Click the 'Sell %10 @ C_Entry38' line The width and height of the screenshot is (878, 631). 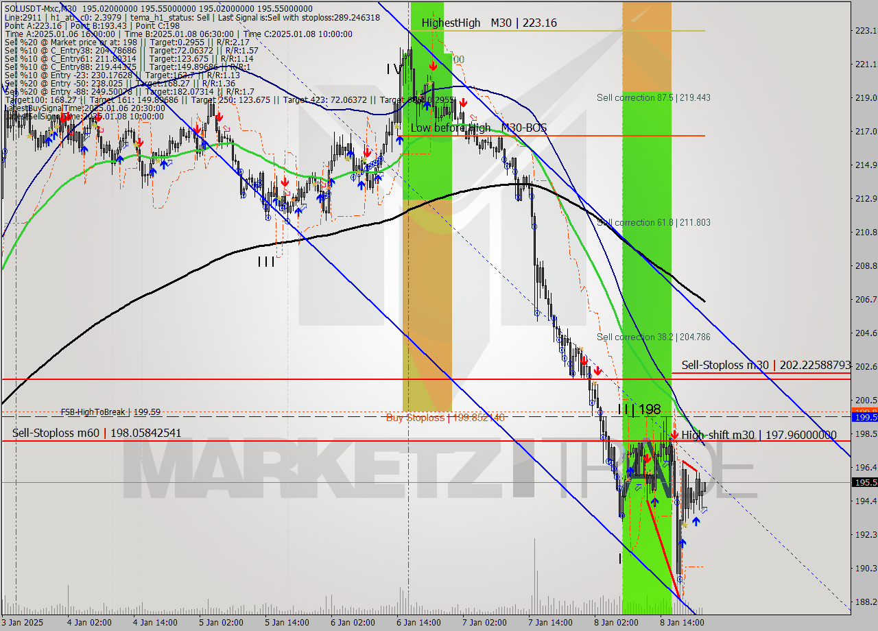tap(130, 51)
